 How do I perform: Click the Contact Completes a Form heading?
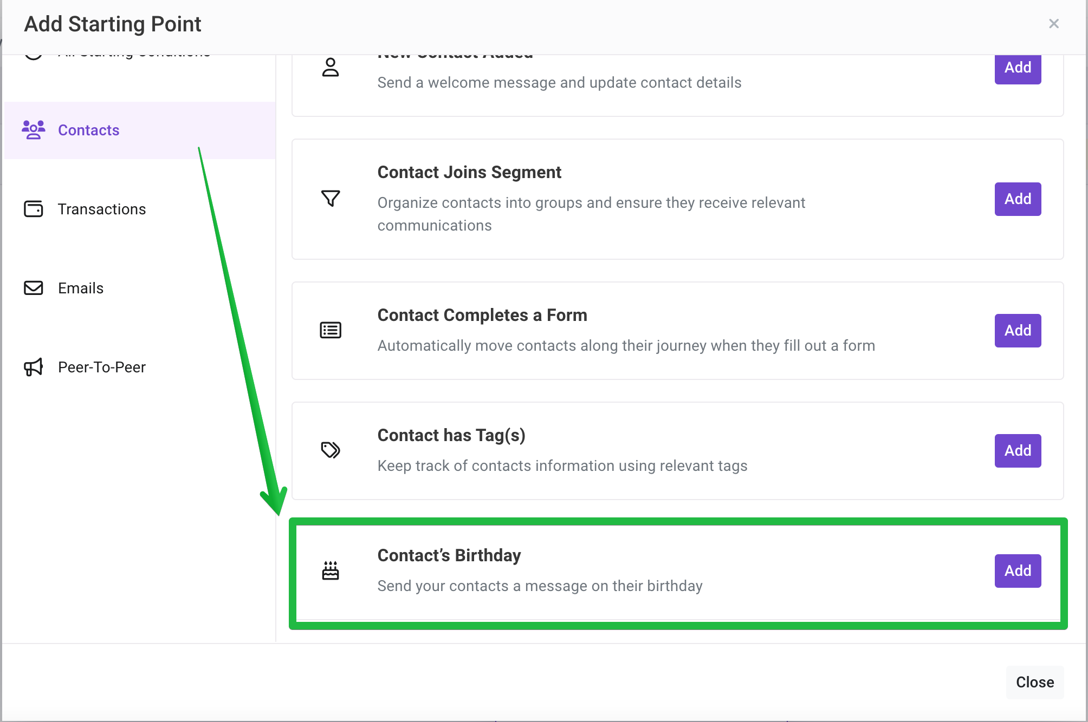click(482, 315)
